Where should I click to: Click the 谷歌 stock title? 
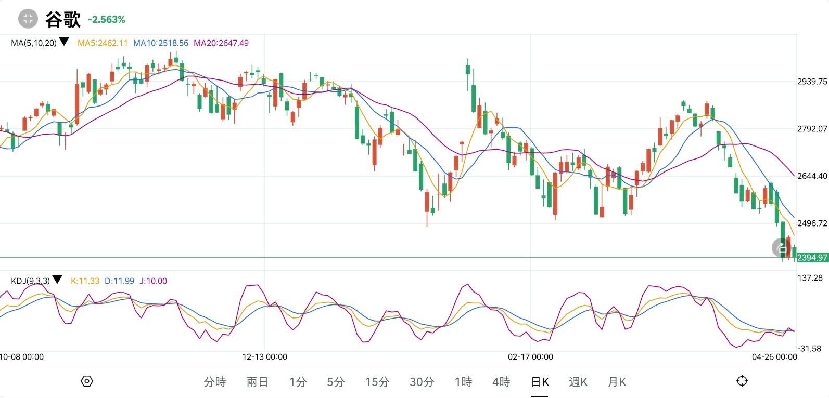click(63, 20)
